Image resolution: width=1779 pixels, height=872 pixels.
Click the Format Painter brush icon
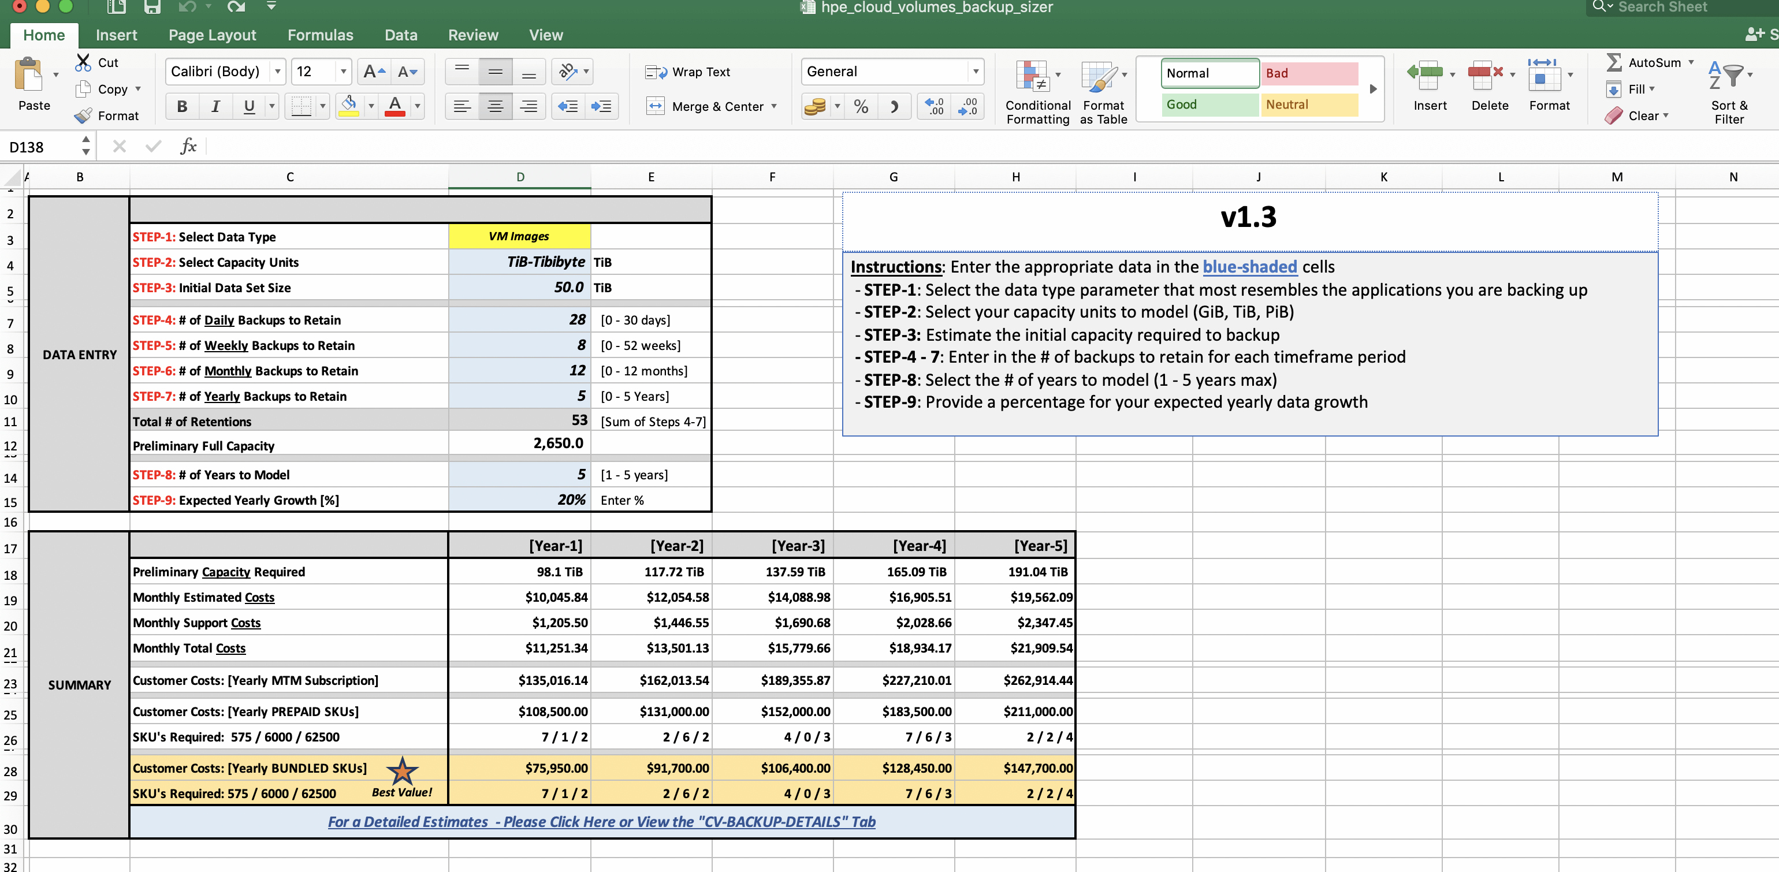point(84,115)
